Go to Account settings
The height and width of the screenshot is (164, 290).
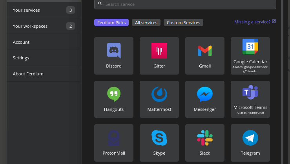coord(44,42)
